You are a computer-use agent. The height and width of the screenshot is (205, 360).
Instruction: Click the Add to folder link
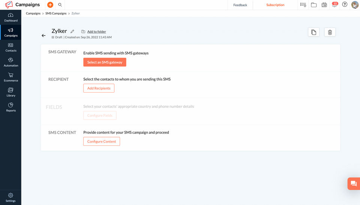coord(96,31)
